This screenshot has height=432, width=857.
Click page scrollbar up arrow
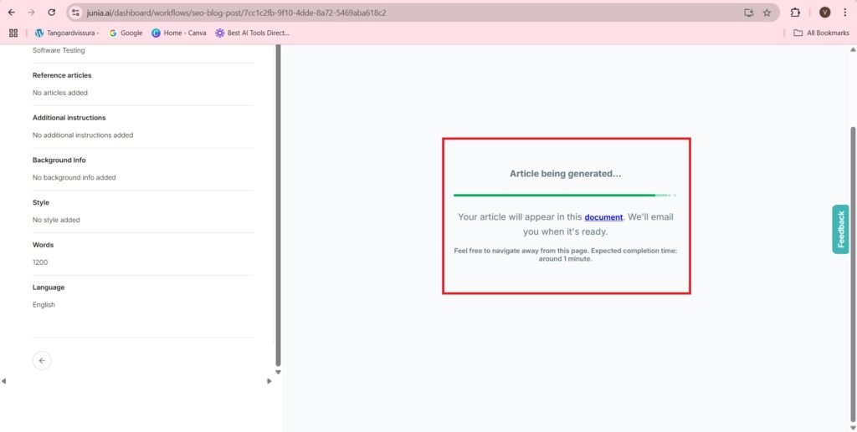pyautogui.click(x=853, y=49)
